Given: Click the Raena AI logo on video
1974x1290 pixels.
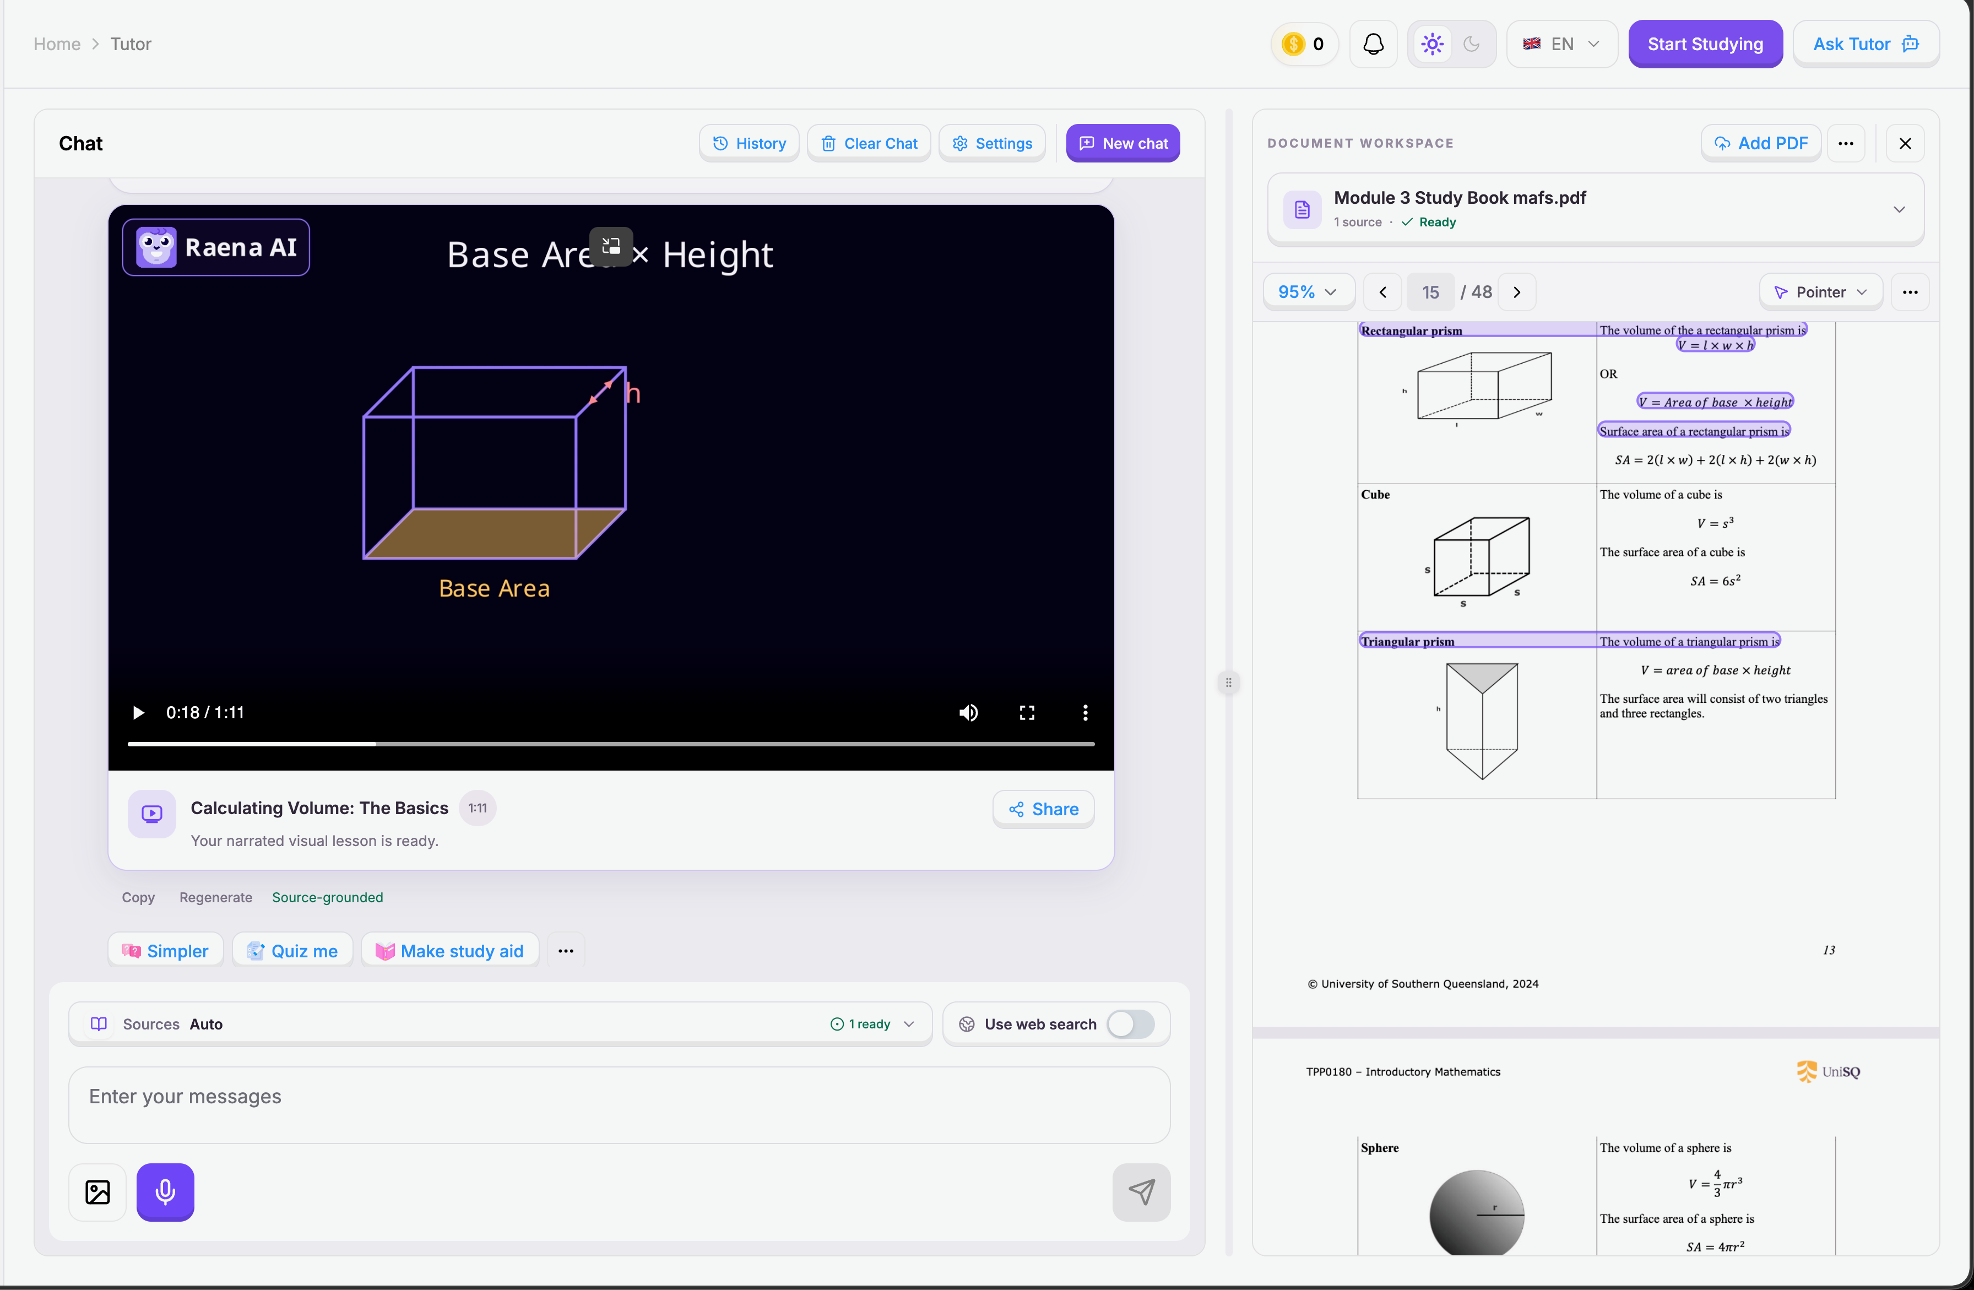Looking at the screenshot, I should [x=216, y=247].
